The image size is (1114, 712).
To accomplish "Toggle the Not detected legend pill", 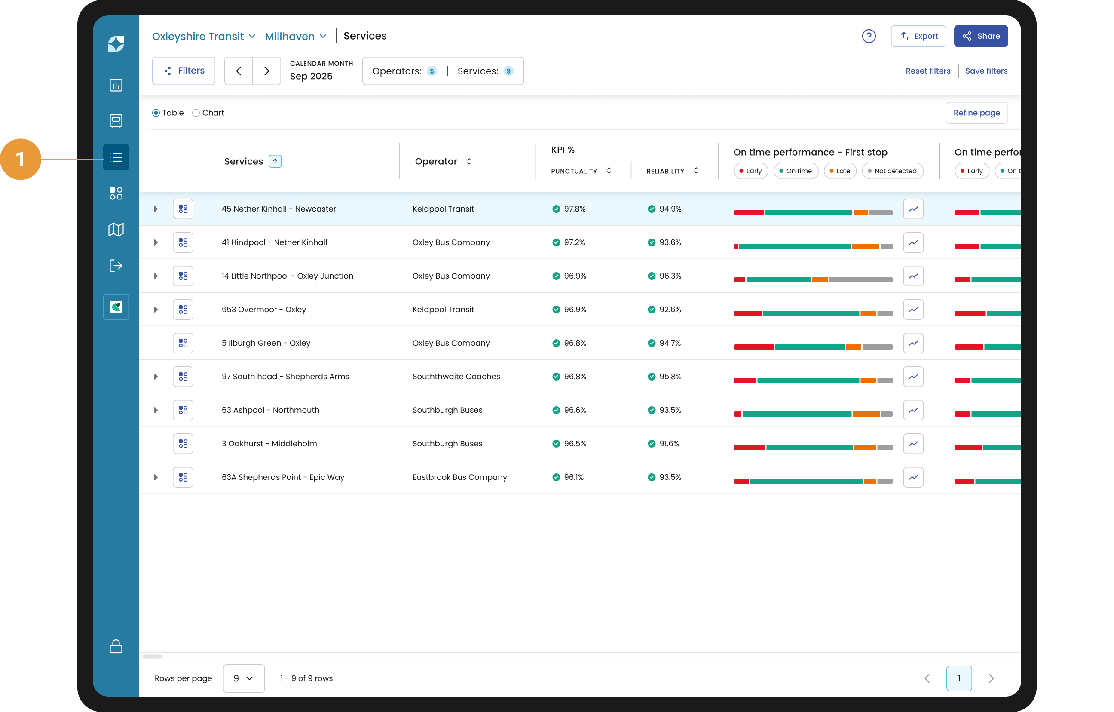I will [892, 171].
